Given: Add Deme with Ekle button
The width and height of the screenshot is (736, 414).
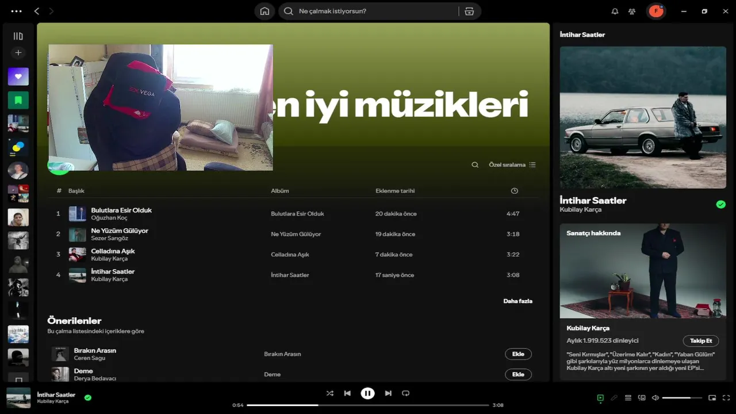Looking at the screenshot, I should (518, 374).
